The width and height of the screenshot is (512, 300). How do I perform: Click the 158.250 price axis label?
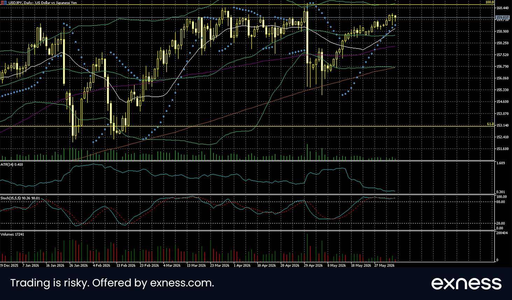coord(502,43)
